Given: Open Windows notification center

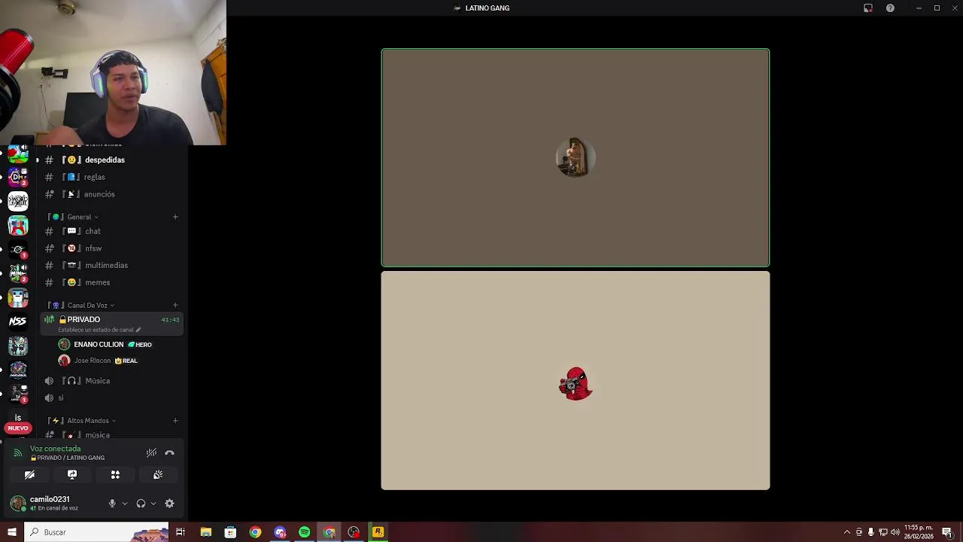Looking at the screenshot, I should (x=947, y=532).
